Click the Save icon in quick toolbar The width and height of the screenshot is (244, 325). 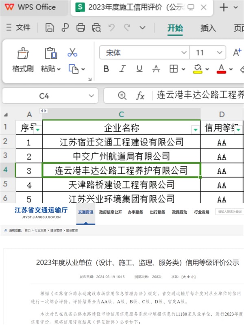pyautogui.click(x=50, y=28)
